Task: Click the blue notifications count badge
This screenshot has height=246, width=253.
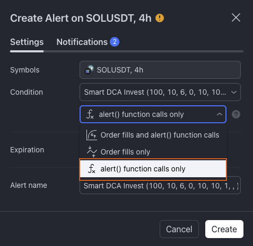Action: point(115,42)
